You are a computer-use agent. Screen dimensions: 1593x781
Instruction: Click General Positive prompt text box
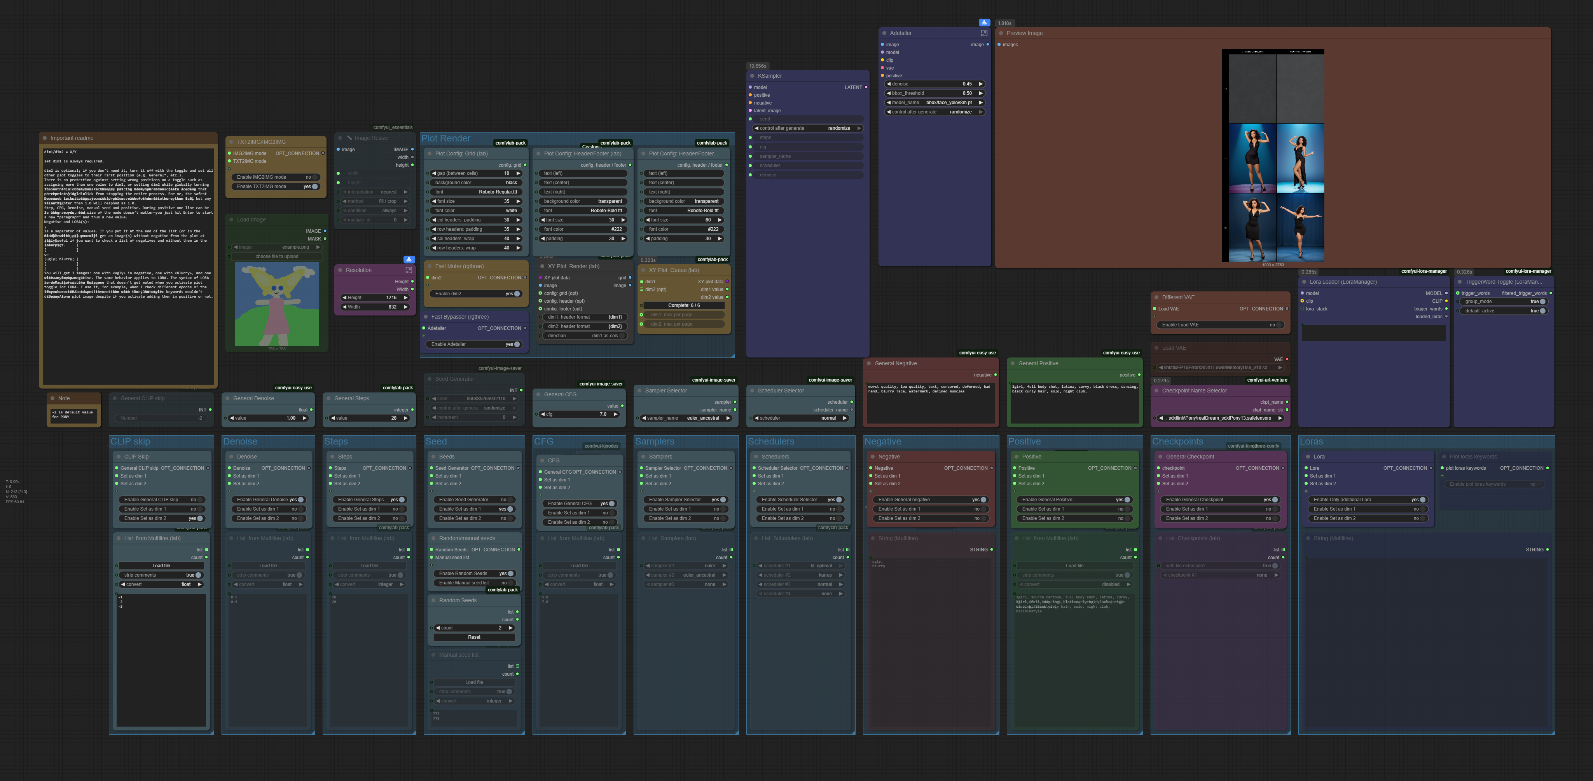pos(1074,403)
